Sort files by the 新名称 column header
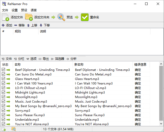This screenshot has height=132, width=164. click(103, 64)
